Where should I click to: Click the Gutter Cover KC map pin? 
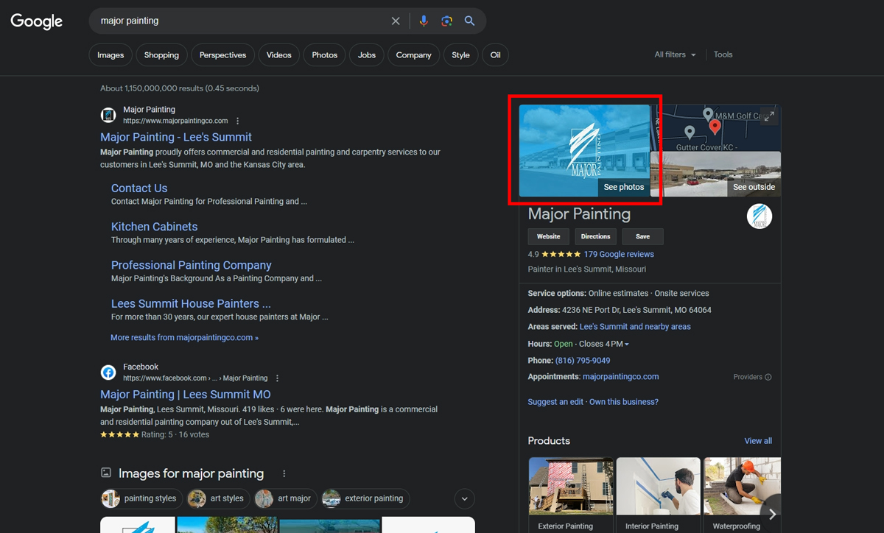(690, 133)
